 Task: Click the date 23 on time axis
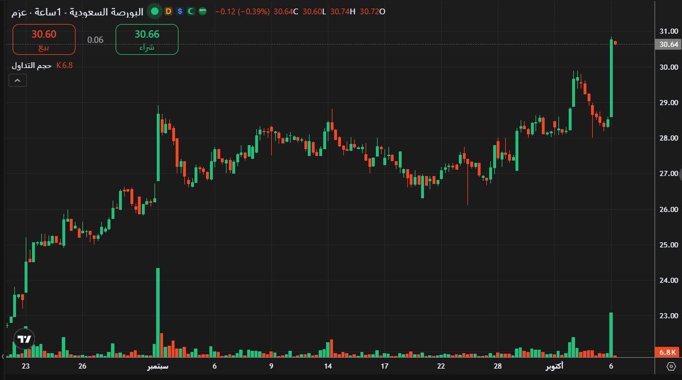26,366
